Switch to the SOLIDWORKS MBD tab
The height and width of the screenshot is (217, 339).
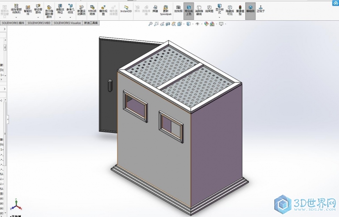[39, 23]
